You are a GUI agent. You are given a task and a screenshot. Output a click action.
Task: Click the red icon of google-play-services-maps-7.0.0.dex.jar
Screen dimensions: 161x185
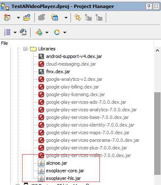click(x=41, y=133)
